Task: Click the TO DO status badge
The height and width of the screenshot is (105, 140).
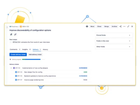Action: [85, 80]
